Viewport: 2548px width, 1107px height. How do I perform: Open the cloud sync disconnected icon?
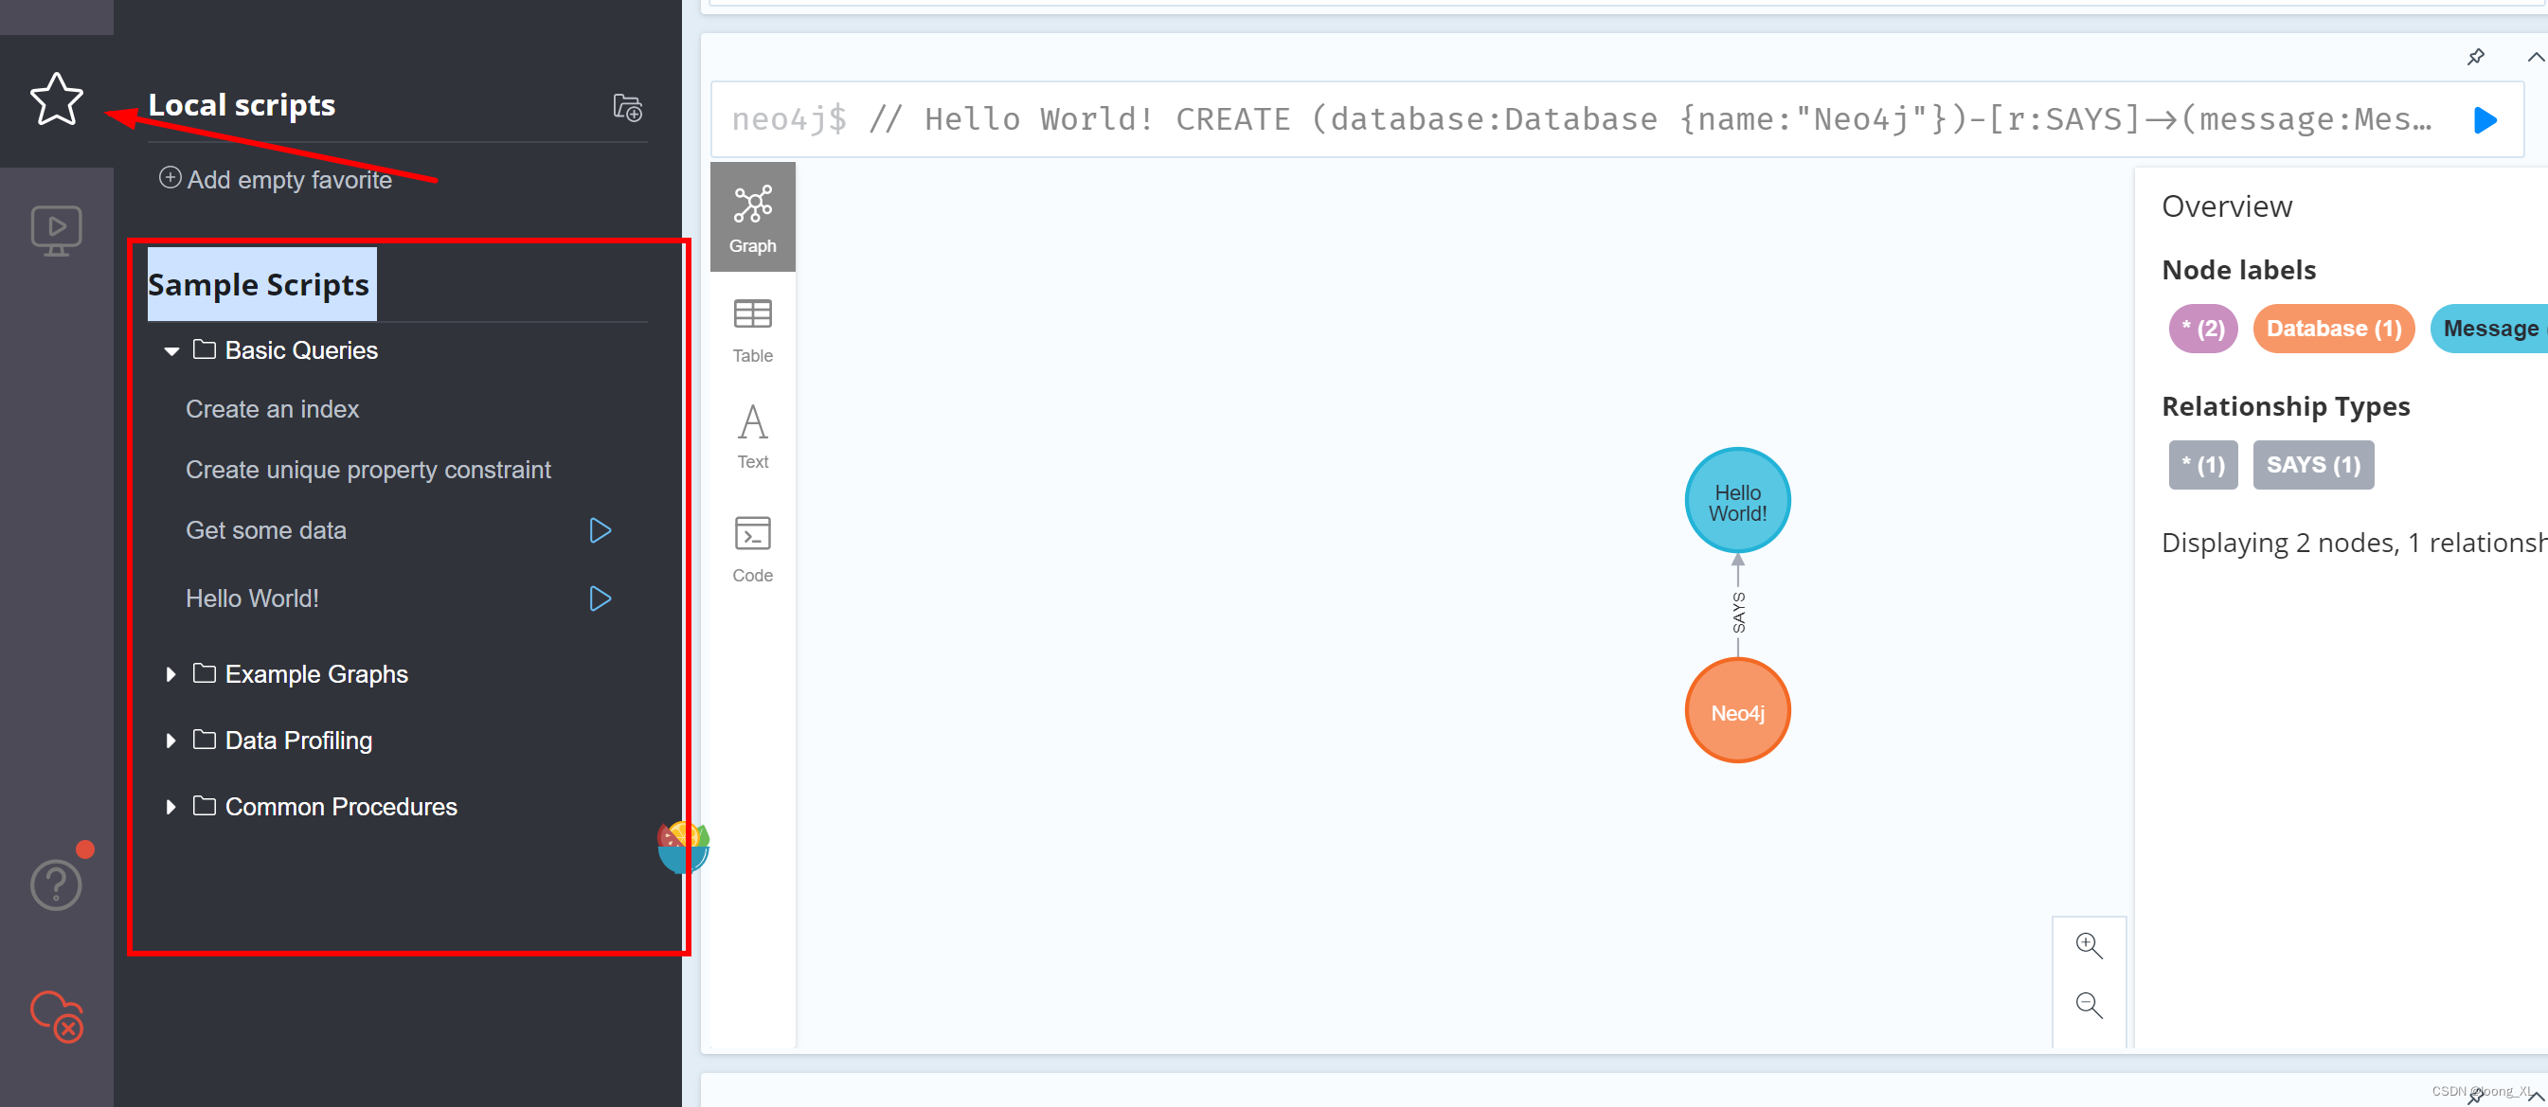(x=57, y=1016)
